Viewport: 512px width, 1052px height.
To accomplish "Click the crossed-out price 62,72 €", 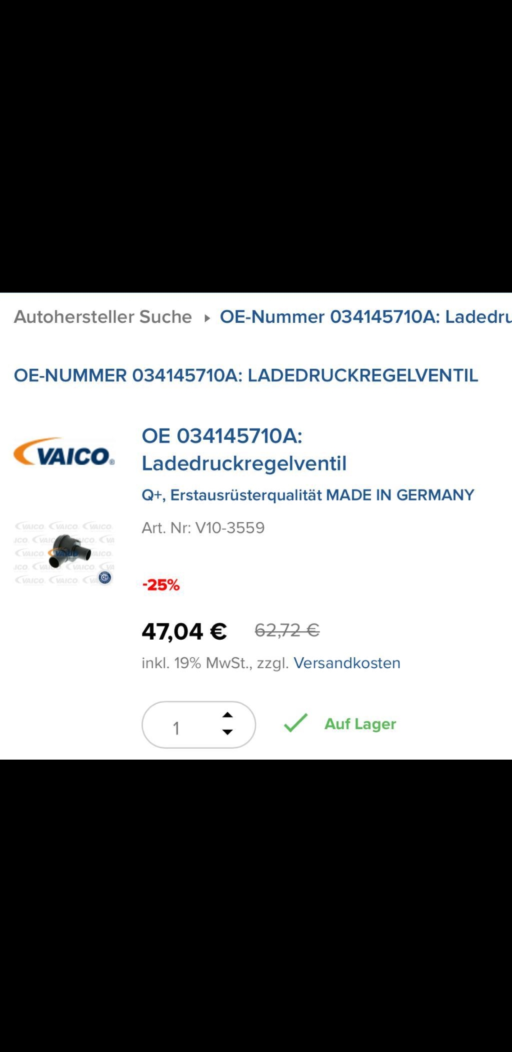I will (x=287, y=630).
